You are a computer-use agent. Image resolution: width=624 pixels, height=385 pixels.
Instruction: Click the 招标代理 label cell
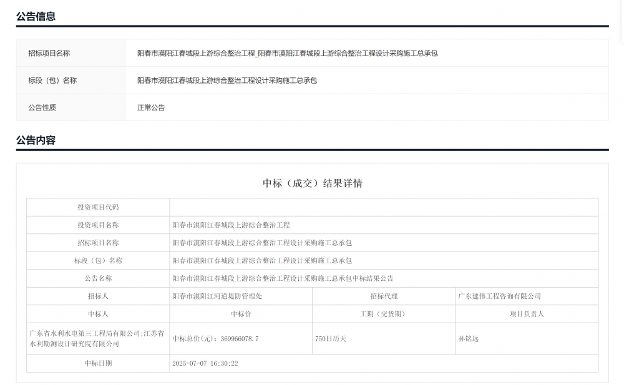click(384, 296)
